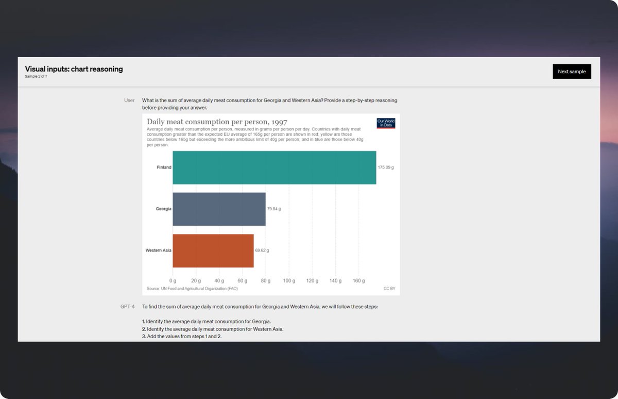Click the Next sample button
618x399 pixels.
coord(572,72)
